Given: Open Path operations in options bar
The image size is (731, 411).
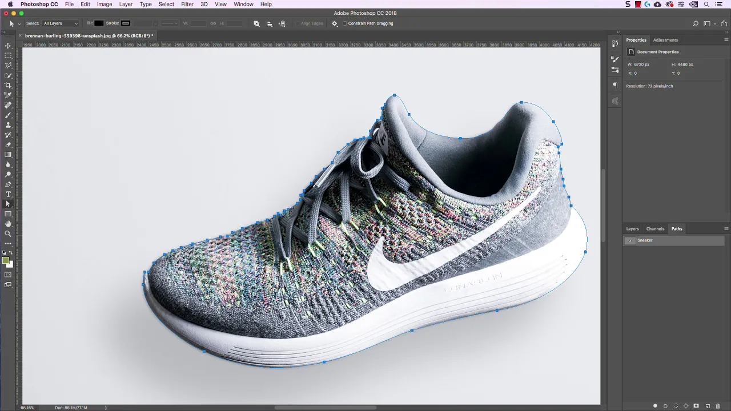Looking at the screenshot, I should click(x=256, y=23).
